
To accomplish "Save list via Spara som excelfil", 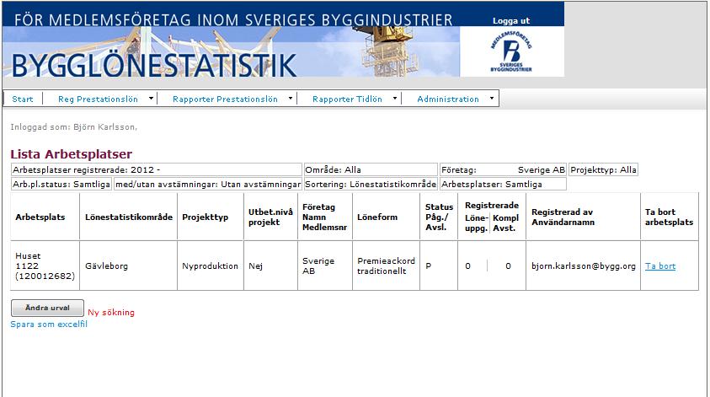I will tap(49, 324).
